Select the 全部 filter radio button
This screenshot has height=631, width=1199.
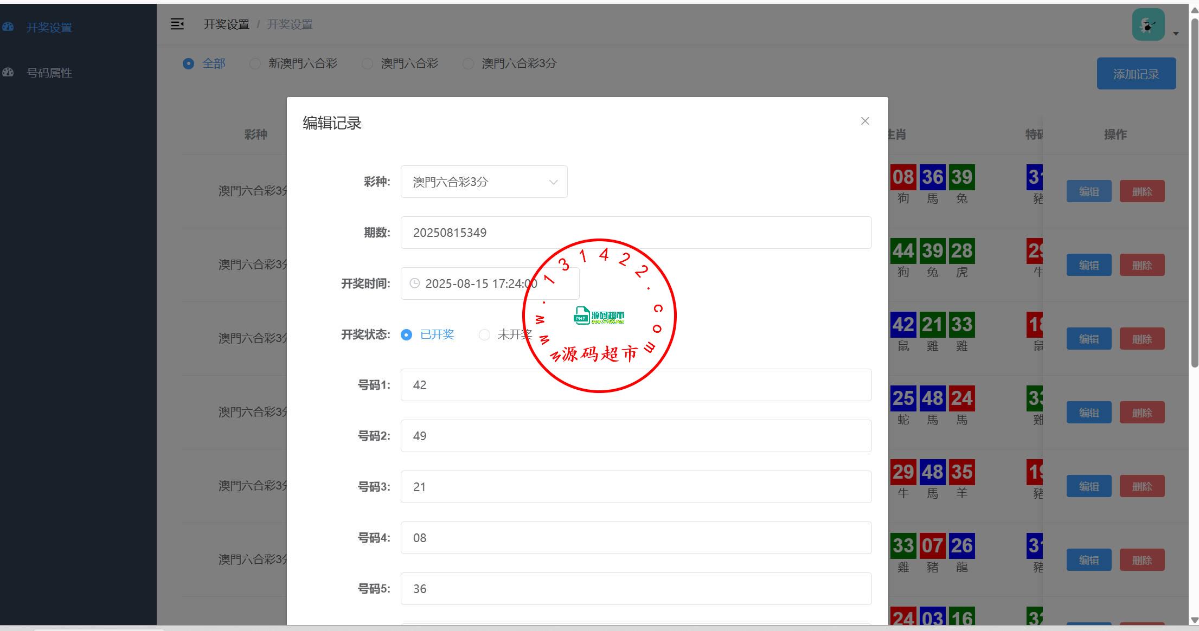188,64
